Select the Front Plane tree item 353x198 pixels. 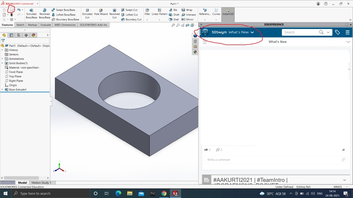click(x=14, y=72)
